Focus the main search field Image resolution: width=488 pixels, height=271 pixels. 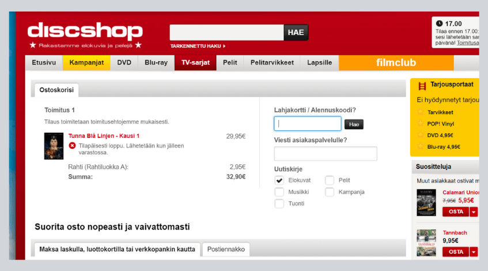(x=226, y=32)
